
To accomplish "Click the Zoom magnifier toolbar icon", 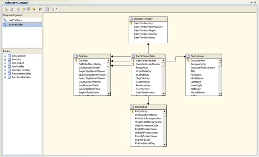I will coord(52,9).
